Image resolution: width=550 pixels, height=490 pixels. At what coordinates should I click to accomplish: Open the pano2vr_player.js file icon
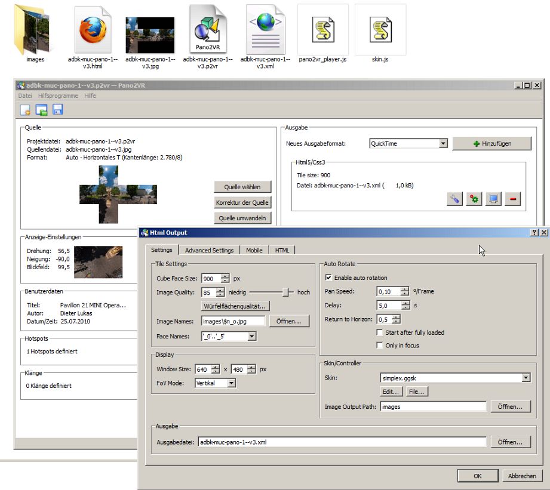click(x=322, y=30)
